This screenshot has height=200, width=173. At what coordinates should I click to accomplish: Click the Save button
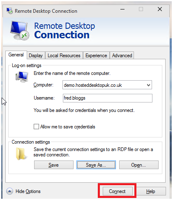coord(54,165)
